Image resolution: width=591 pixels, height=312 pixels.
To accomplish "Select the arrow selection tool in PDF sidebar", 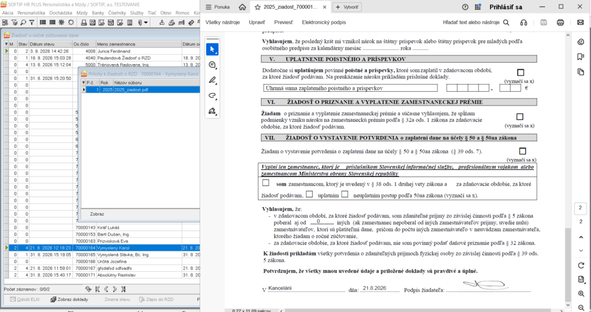I will point(212,50).
